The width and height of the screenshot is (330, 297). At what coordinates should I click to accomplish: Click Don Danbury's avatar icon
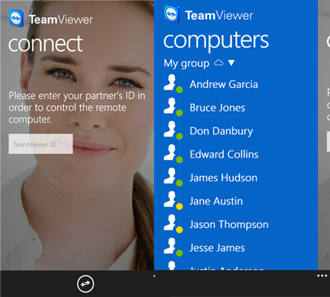pyautogui.click(x=173, y=131)
